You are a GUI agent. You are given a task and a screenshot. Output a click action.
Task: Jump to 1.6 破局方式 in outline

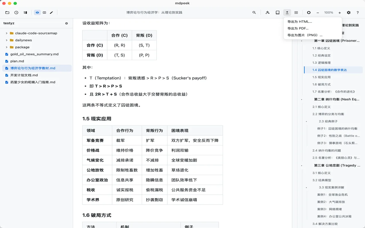tap(321, 84)
